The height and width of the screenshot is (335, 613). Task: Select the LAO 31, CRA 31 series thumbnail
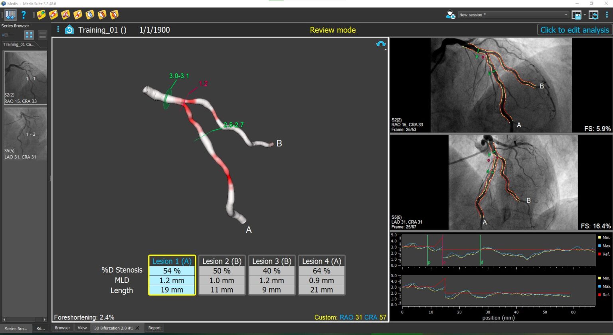point(25,134)
